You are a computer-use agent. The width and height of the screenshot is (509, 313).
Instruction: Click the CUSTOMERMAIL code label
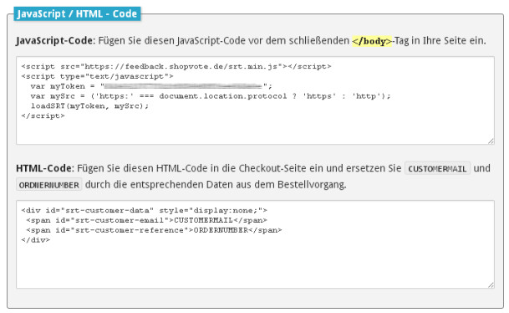tap(437, 168)
